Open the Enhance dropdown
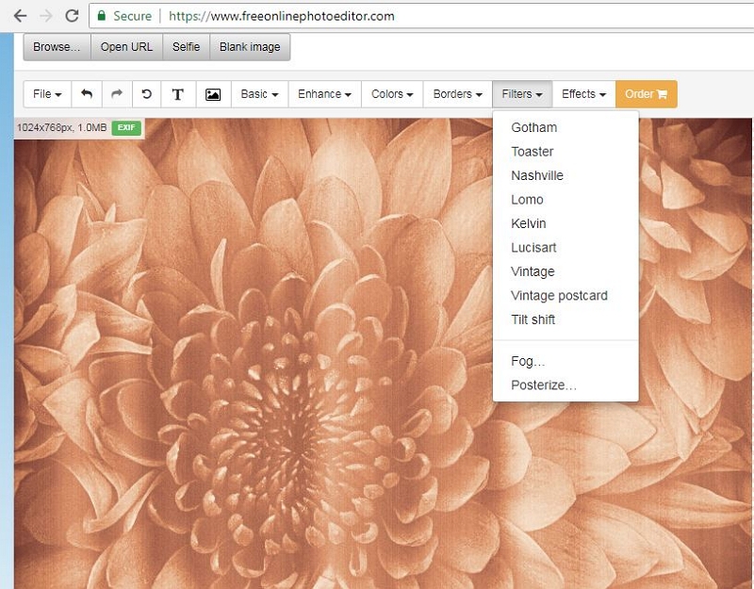Viewport: 754px width, 589px height. (x=323, y=93)
